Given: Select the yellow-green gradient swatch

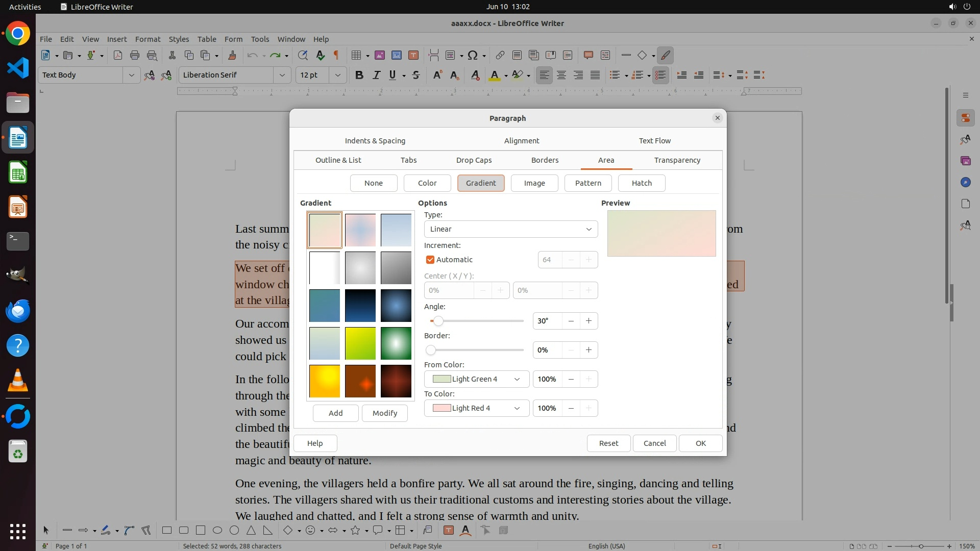Looking at the screenshot, I should (x=360, y=343).
